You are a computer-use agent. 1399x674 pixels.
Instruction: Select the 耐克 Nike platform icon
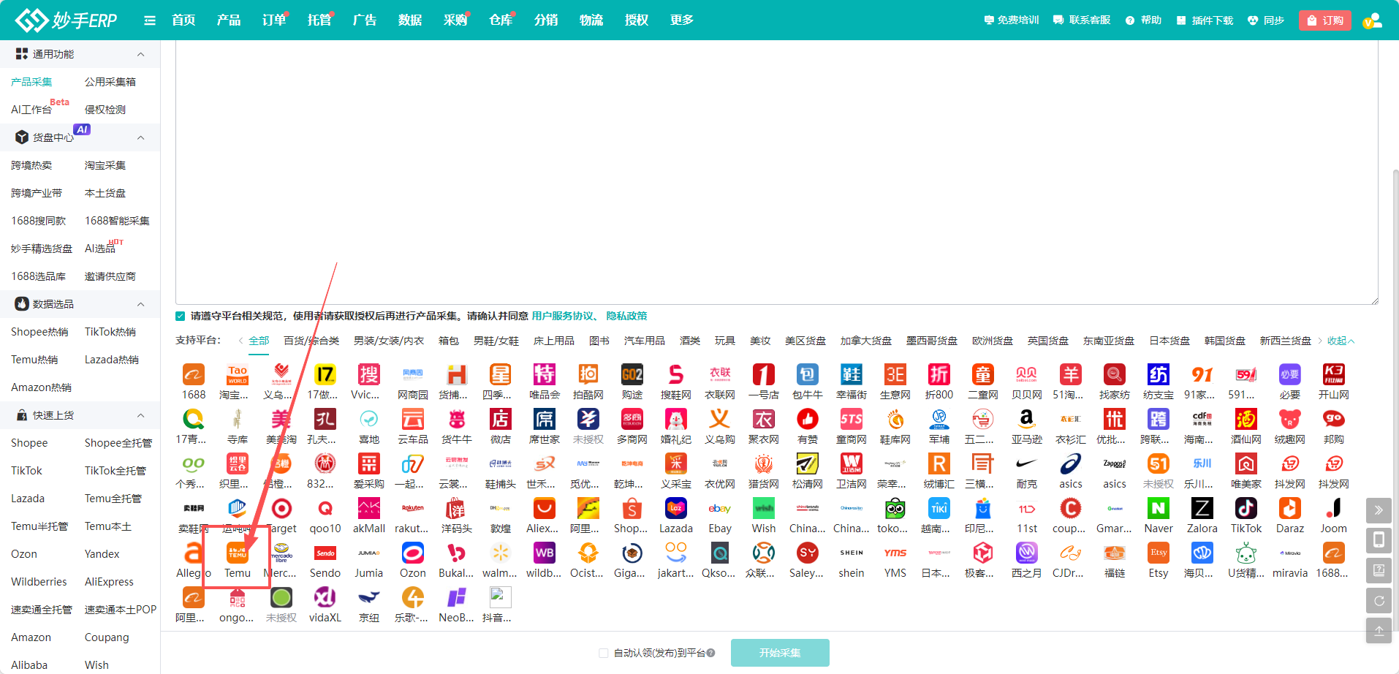(1027, 464)
